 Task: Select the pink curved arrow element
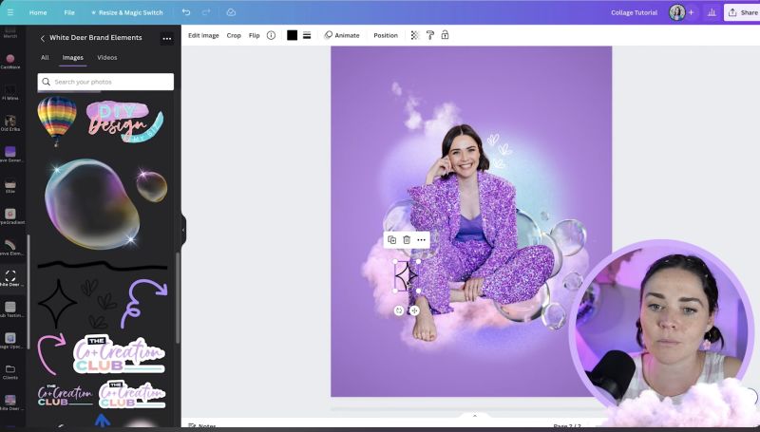click(52, 353)
